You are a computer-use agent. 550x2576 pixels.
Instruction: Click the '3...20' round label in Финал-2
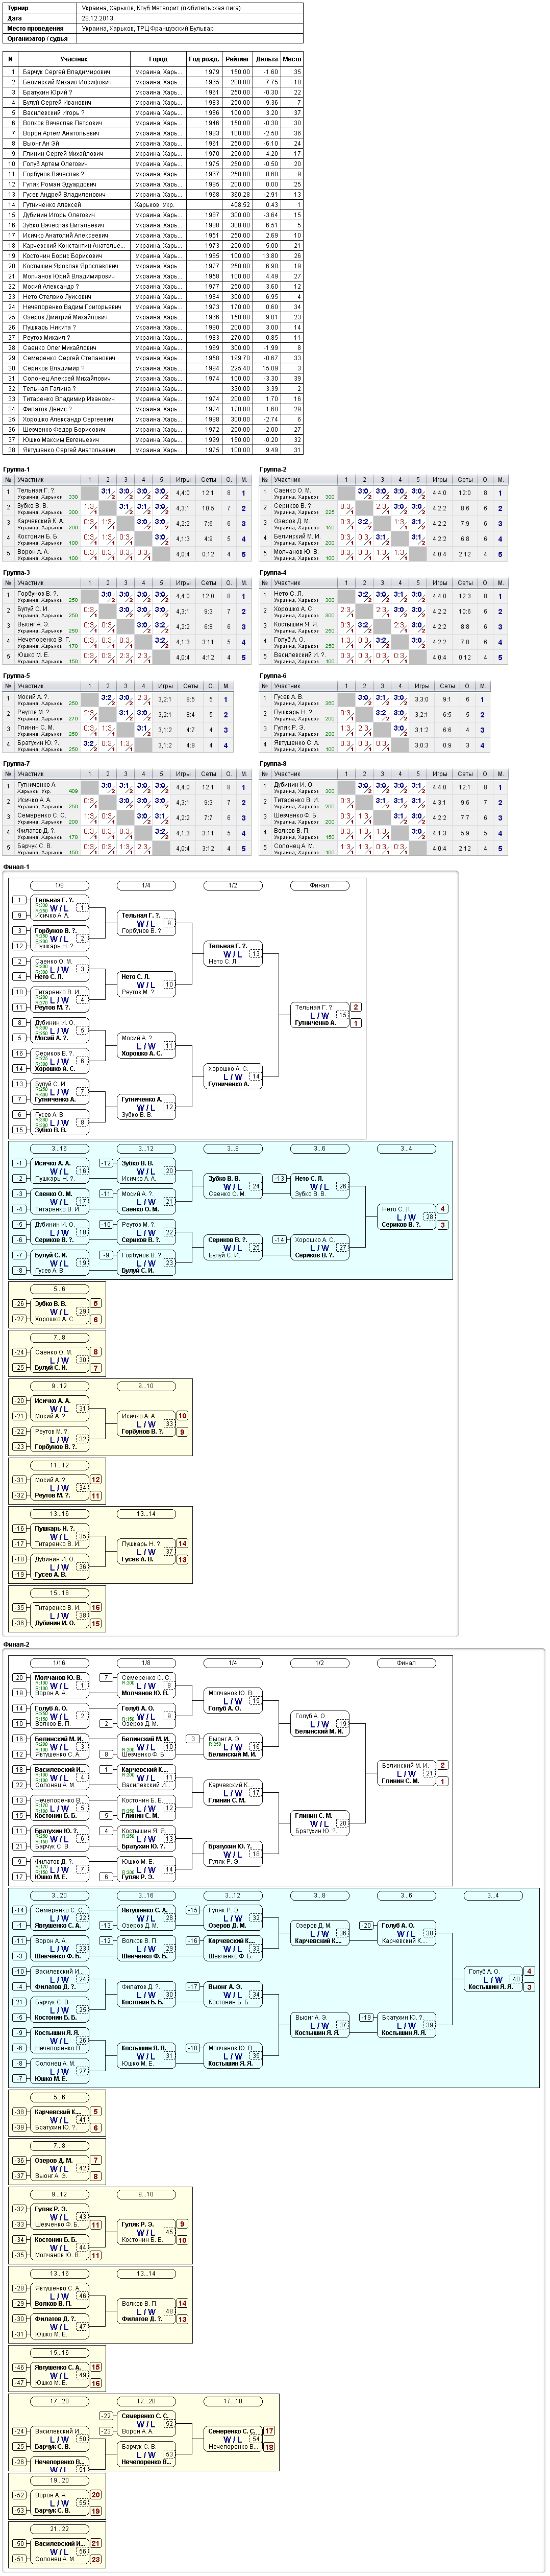click(59, 1895)
